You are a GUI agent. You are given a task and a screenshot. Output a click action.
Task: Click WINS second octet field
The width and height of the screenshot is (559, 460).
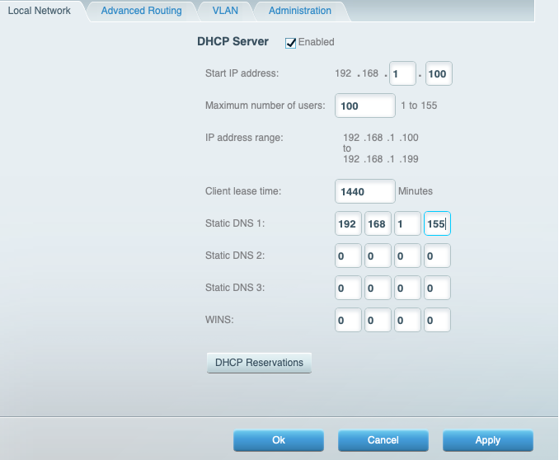tap(378, 320)
